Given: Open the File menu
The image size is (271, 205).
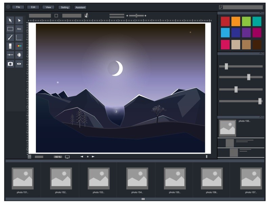Looking at the screenshot, I should point(18,7).
